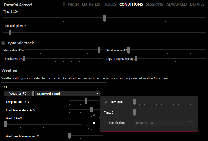Image resolution: width=208 pixels, height=141 pixels.
Task: Open the Weather FX type selector
Action: (x=19, y=94)
